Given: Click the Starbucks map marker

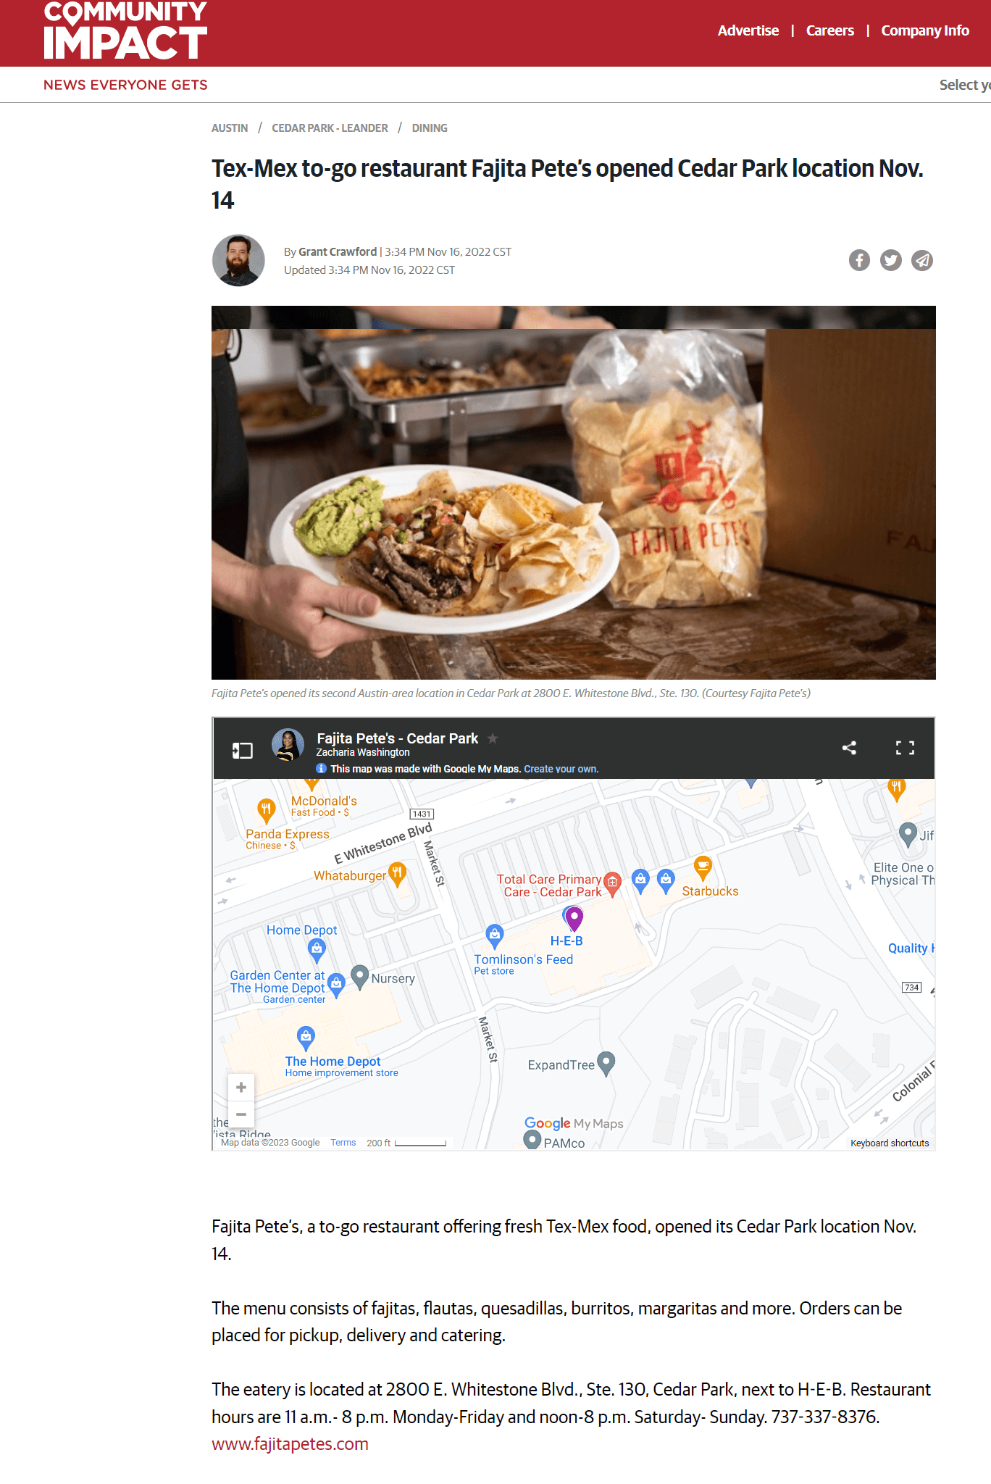Looking at the screenshot, I should 703,867.
